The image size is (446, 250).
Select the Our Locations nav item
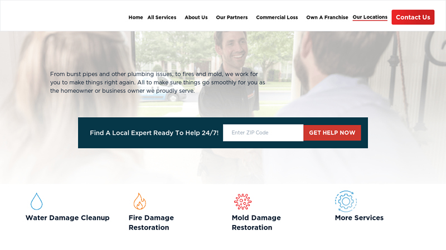point(370,17)
